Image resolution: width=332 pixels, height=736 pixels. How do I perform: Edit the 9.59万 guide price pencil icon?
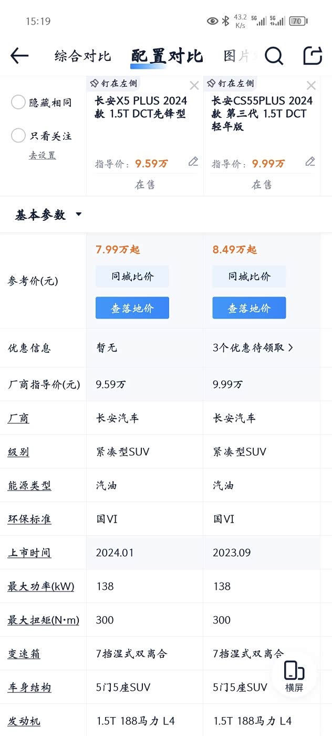[x=193, y=161]
